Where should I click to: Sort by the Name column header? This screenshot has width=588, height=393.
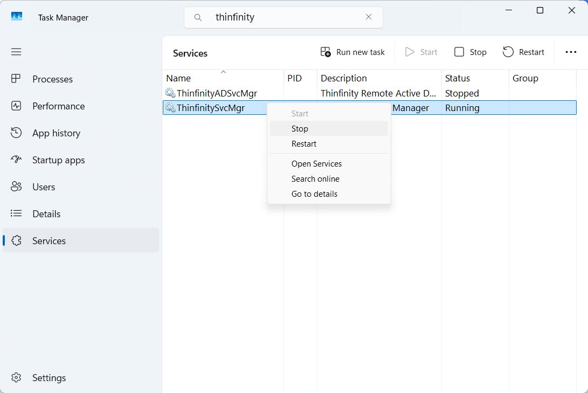(x=223, y=78)
